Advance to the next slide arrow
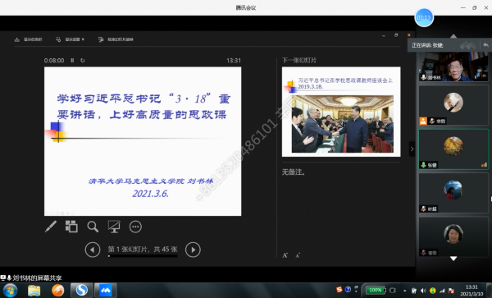 coord(193,250)
